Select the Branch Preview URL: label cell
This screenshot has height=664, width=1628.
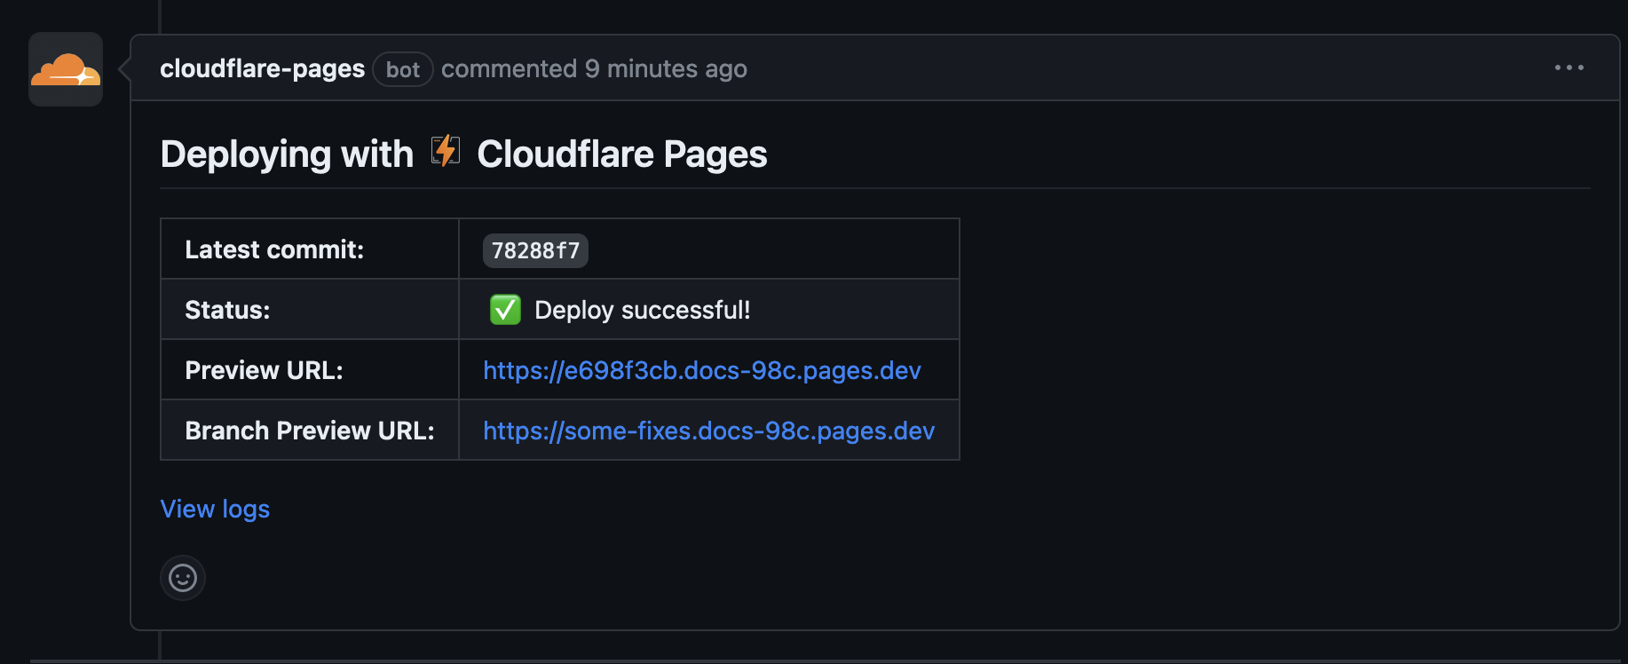(310, 431)
